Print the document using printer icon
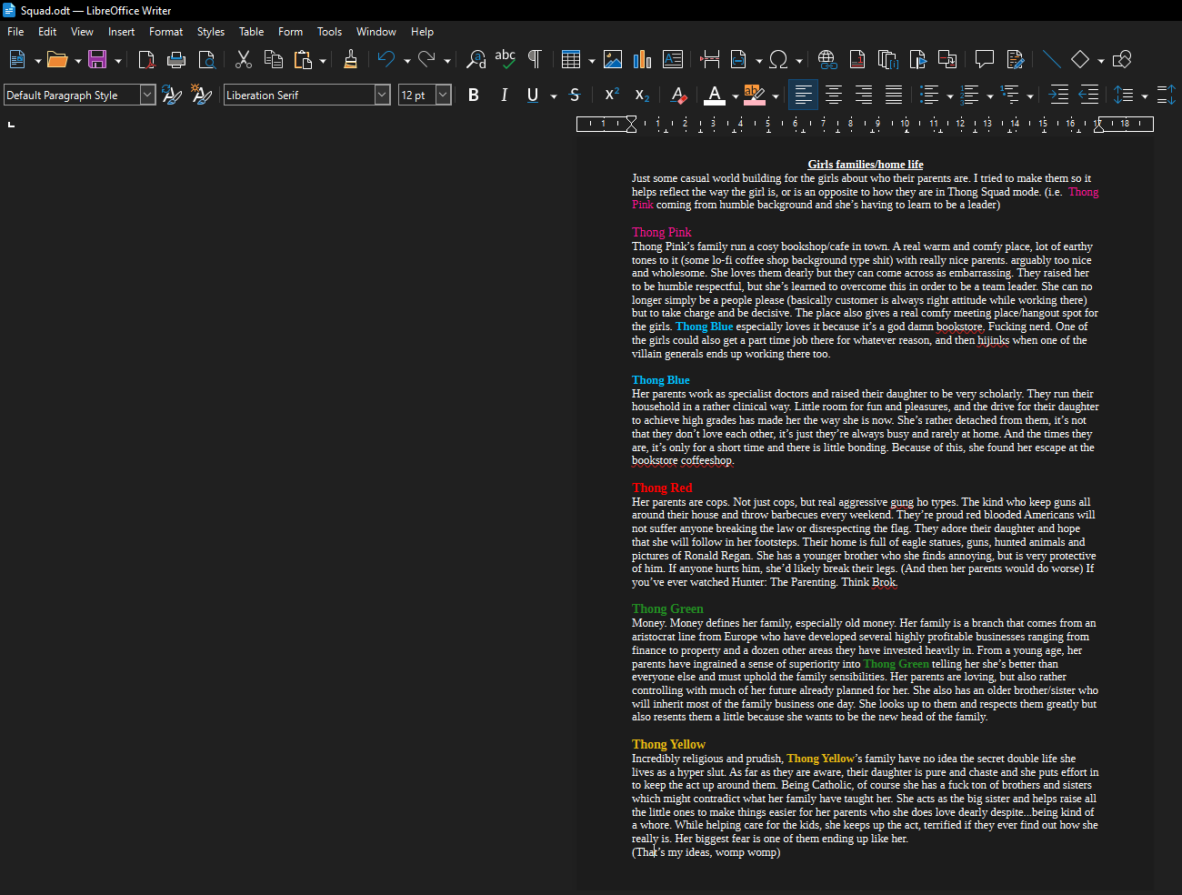This screenshot has width=1182, height=895. click(176, 60)
